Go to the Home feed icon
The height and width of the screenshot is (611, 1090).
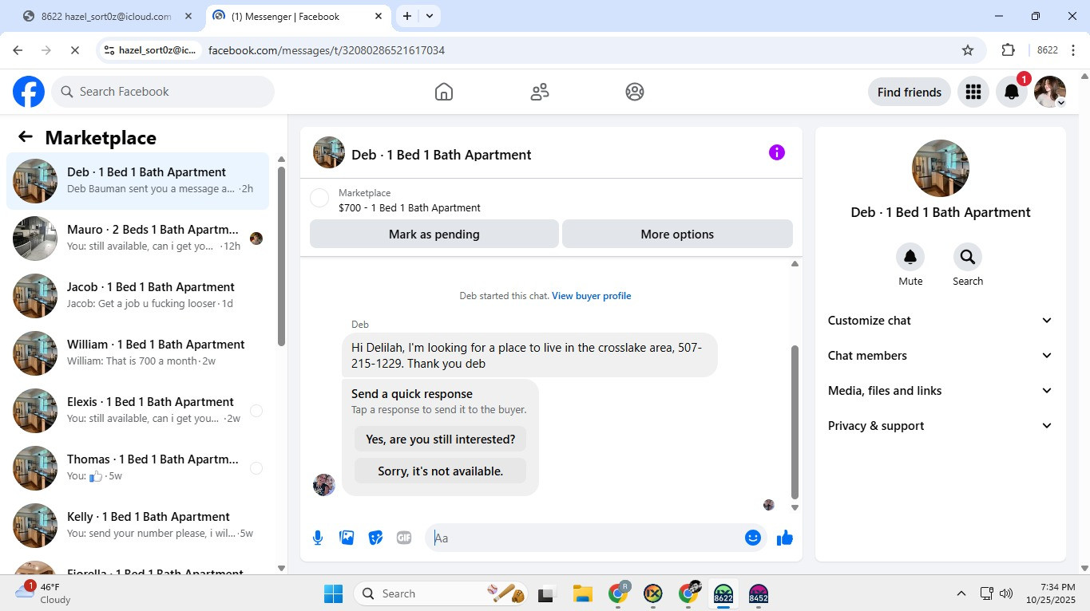444,92
